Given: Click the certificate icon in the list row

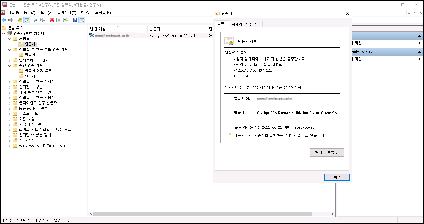Looking at the screenshot, I should click(x=92, y=35).
